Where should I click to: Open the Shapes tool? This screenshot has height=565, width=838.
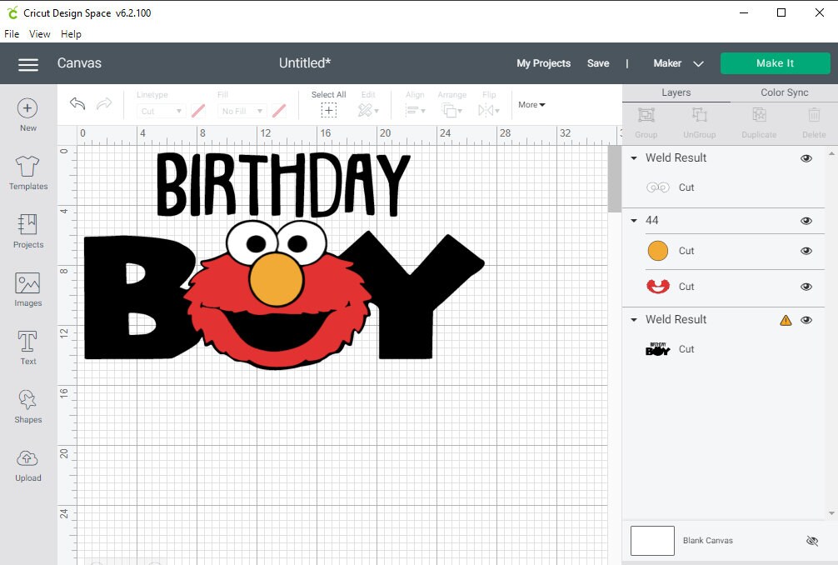coord(27,406)
